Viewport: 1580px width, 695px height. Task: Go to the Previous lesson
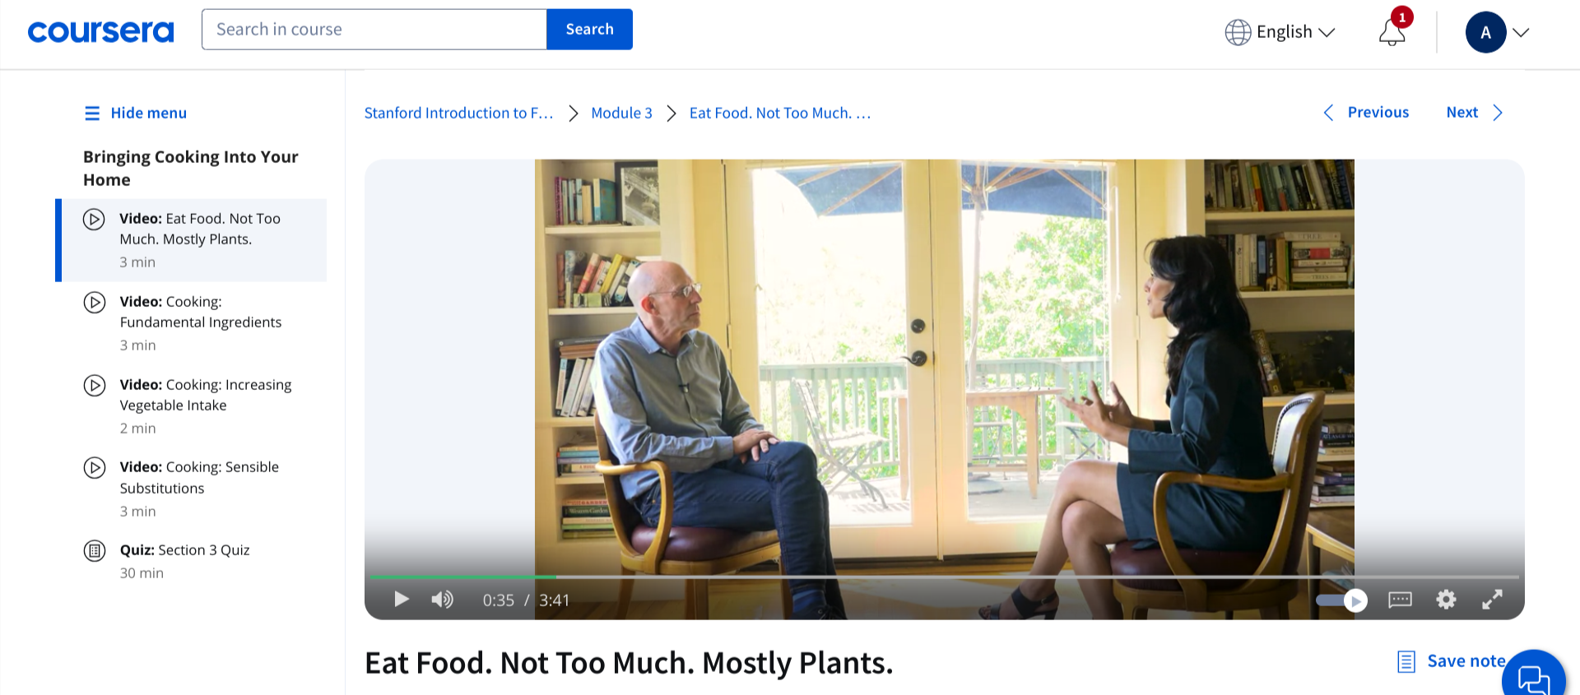coord(1366,113)
